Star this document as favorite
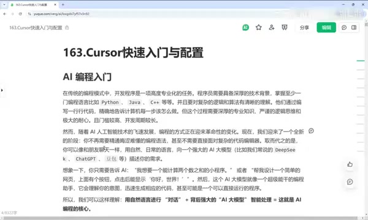The height and width of the screenshot is (220, 368). click(259, 28)
